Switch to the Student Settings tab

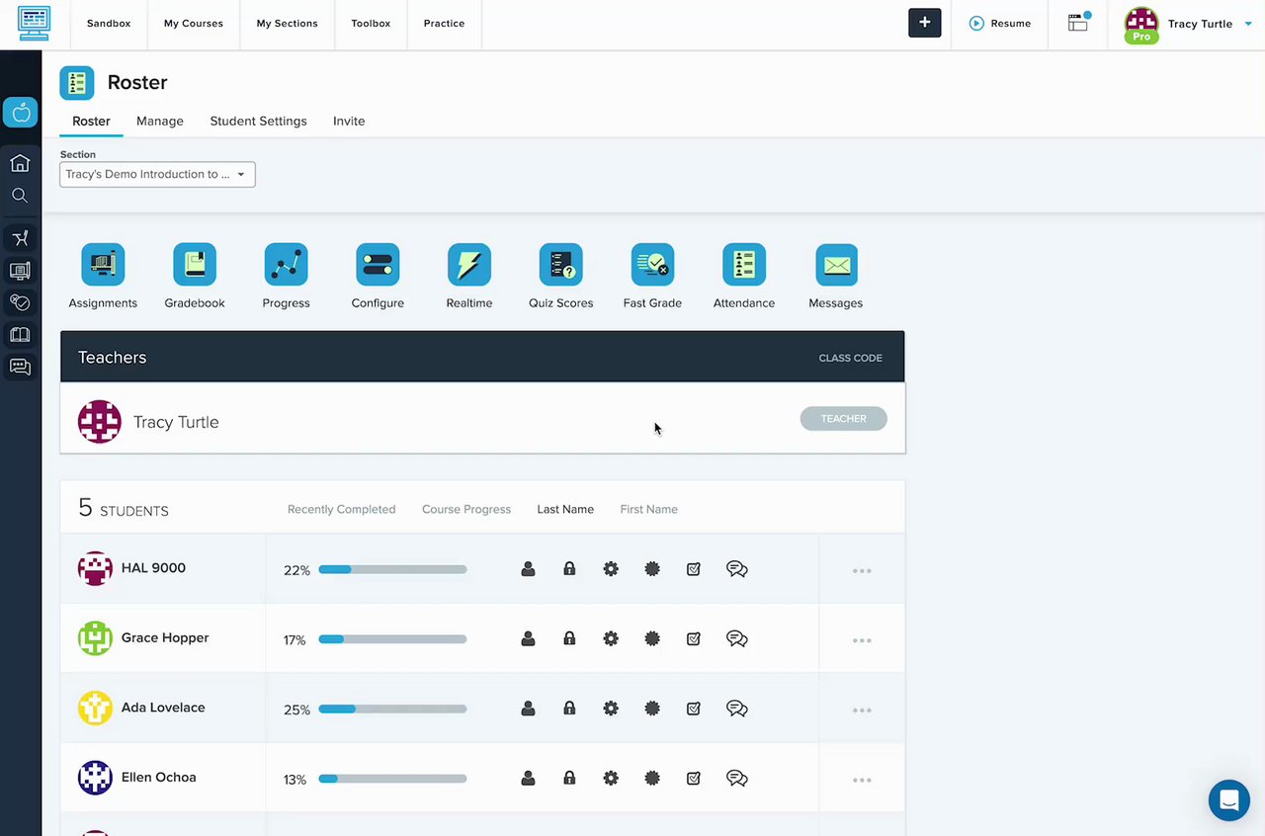pos(258,121)
